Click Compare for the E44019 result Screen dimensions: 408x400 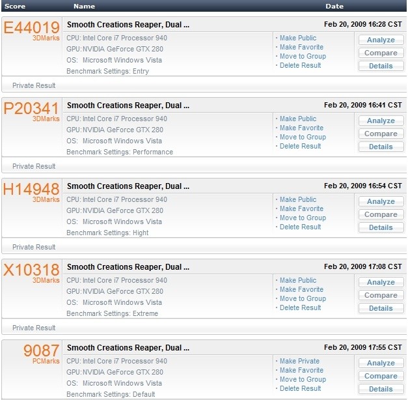pos(381,53)
